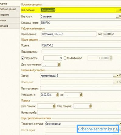Screen dimensions: 121x135
Task: Click the Модель field with СВК-15-1,5
Action: (x=81, y=45)
